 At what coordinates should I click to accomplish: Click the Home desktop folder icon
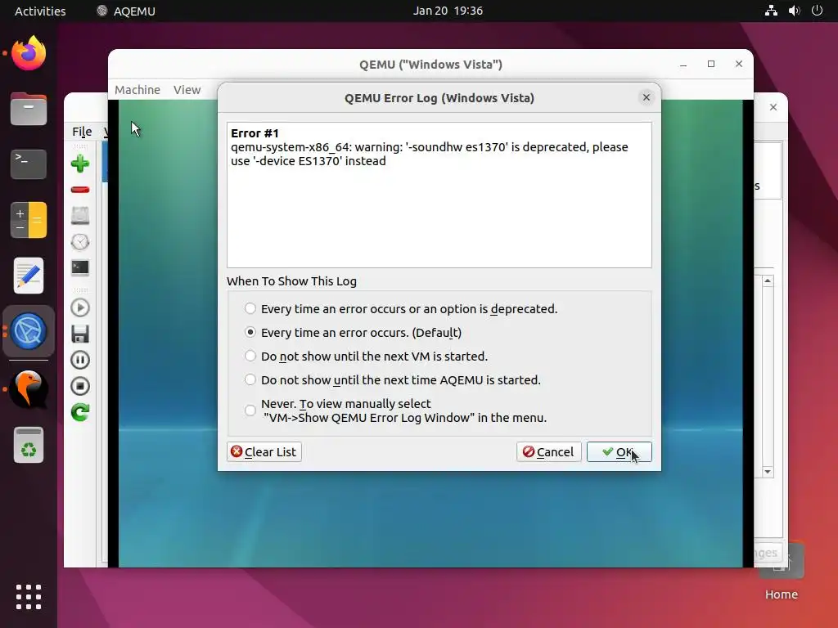782,572
